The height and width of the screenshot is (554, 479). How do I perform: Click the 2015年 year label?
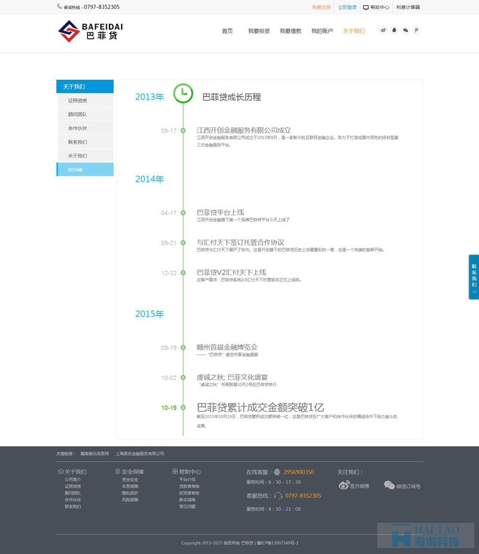(x=150, y=314)
